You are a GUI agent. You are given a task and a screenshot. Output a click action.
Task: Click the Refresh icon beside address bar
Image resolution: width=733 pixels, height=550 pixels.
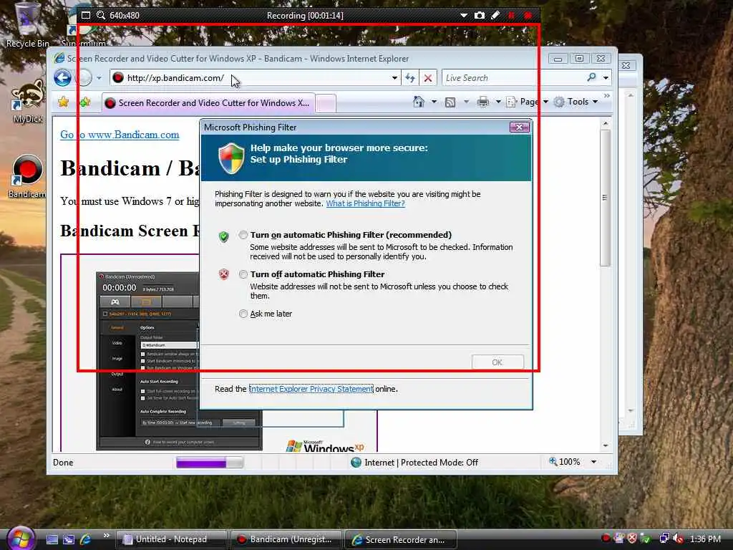click(410, 78)
